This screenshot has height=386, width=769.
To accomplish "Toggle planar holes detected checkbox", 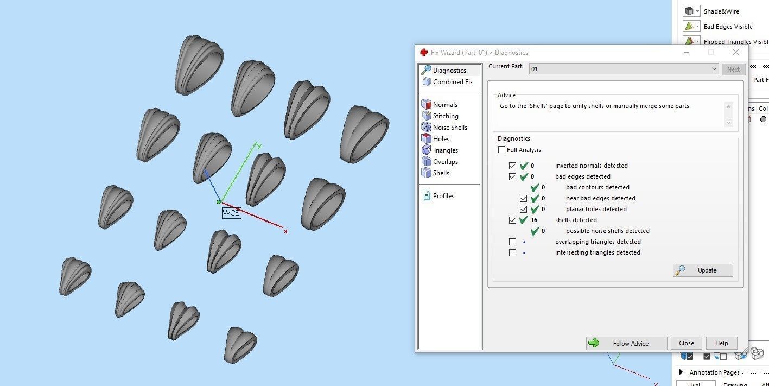I will pyautogui.click(x=523, y=209).
